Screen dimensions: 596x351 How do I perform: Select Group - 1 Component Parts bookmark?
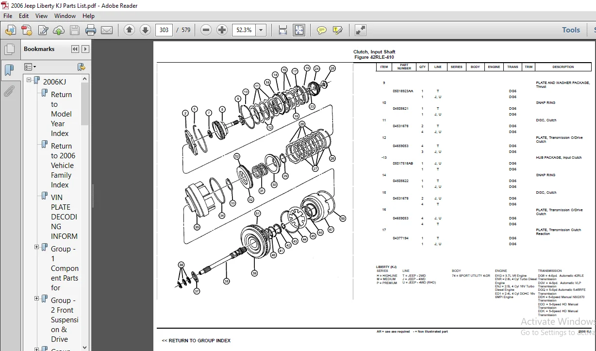click(x=65, y=268)
